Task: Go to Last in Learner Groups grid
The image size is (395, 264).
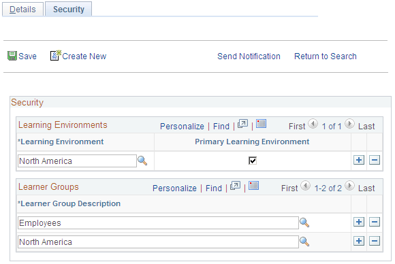Action: 366,188
